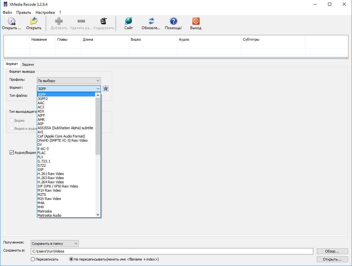Click the format list scroll-down arrow

pyautogui.click(x=98, y=215)
